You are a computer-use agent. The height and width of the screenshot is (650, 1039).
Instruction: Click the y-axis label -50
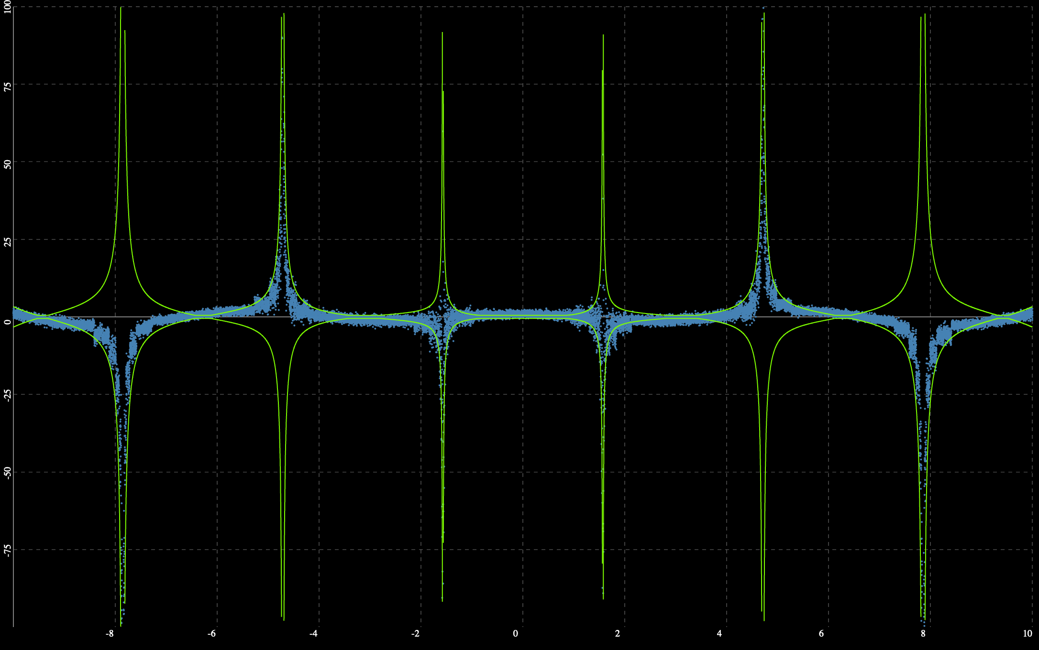7,473
